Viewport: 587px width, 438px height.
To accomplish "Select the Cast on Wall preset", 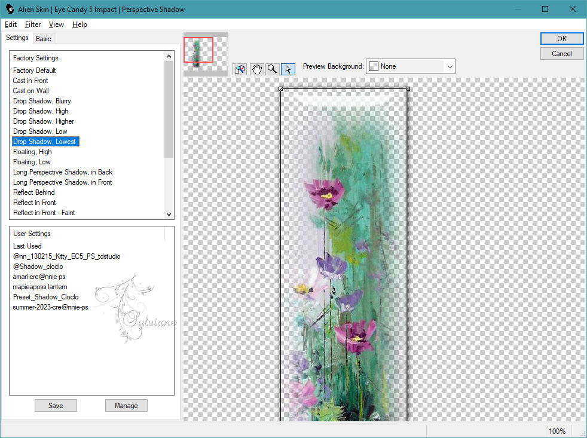I will pos(30,91).
